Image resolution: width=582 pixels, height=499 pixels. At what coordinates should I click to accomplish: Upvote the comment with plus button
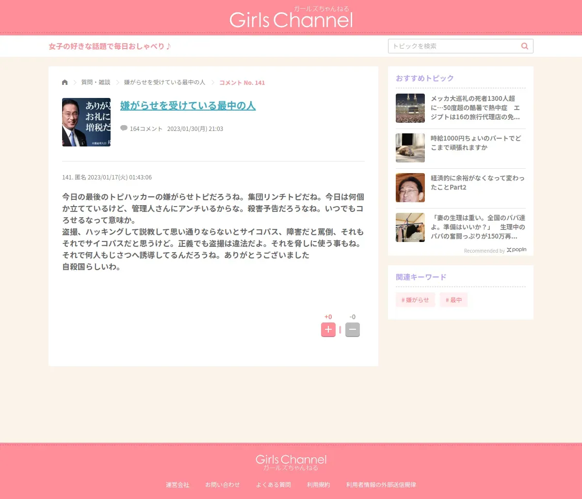pyautogui.click(x=328, y=330)
